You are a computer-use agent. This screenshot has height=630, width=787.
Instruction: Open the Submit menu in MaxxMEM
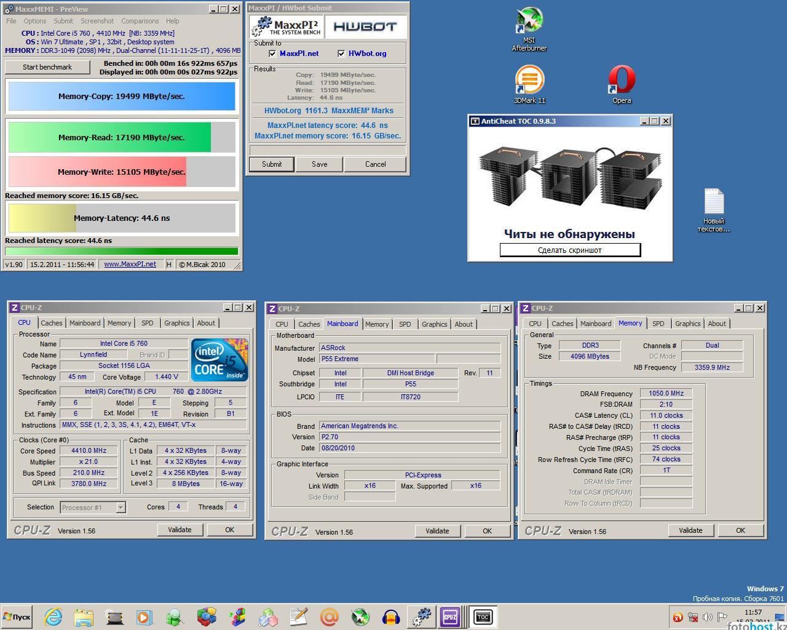click(x=63, y=21)
